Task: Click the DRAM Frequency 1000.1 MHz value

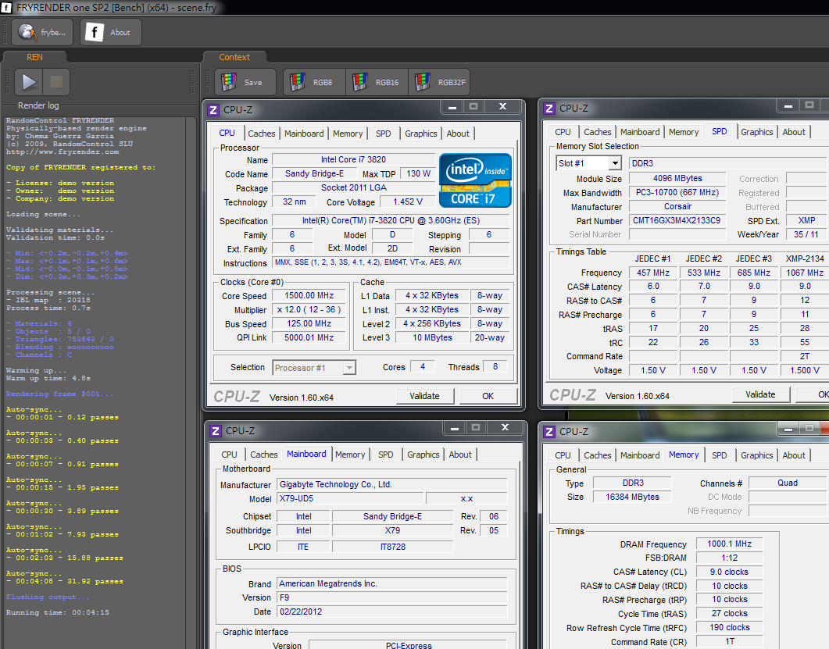Action: tap(729, 544)
